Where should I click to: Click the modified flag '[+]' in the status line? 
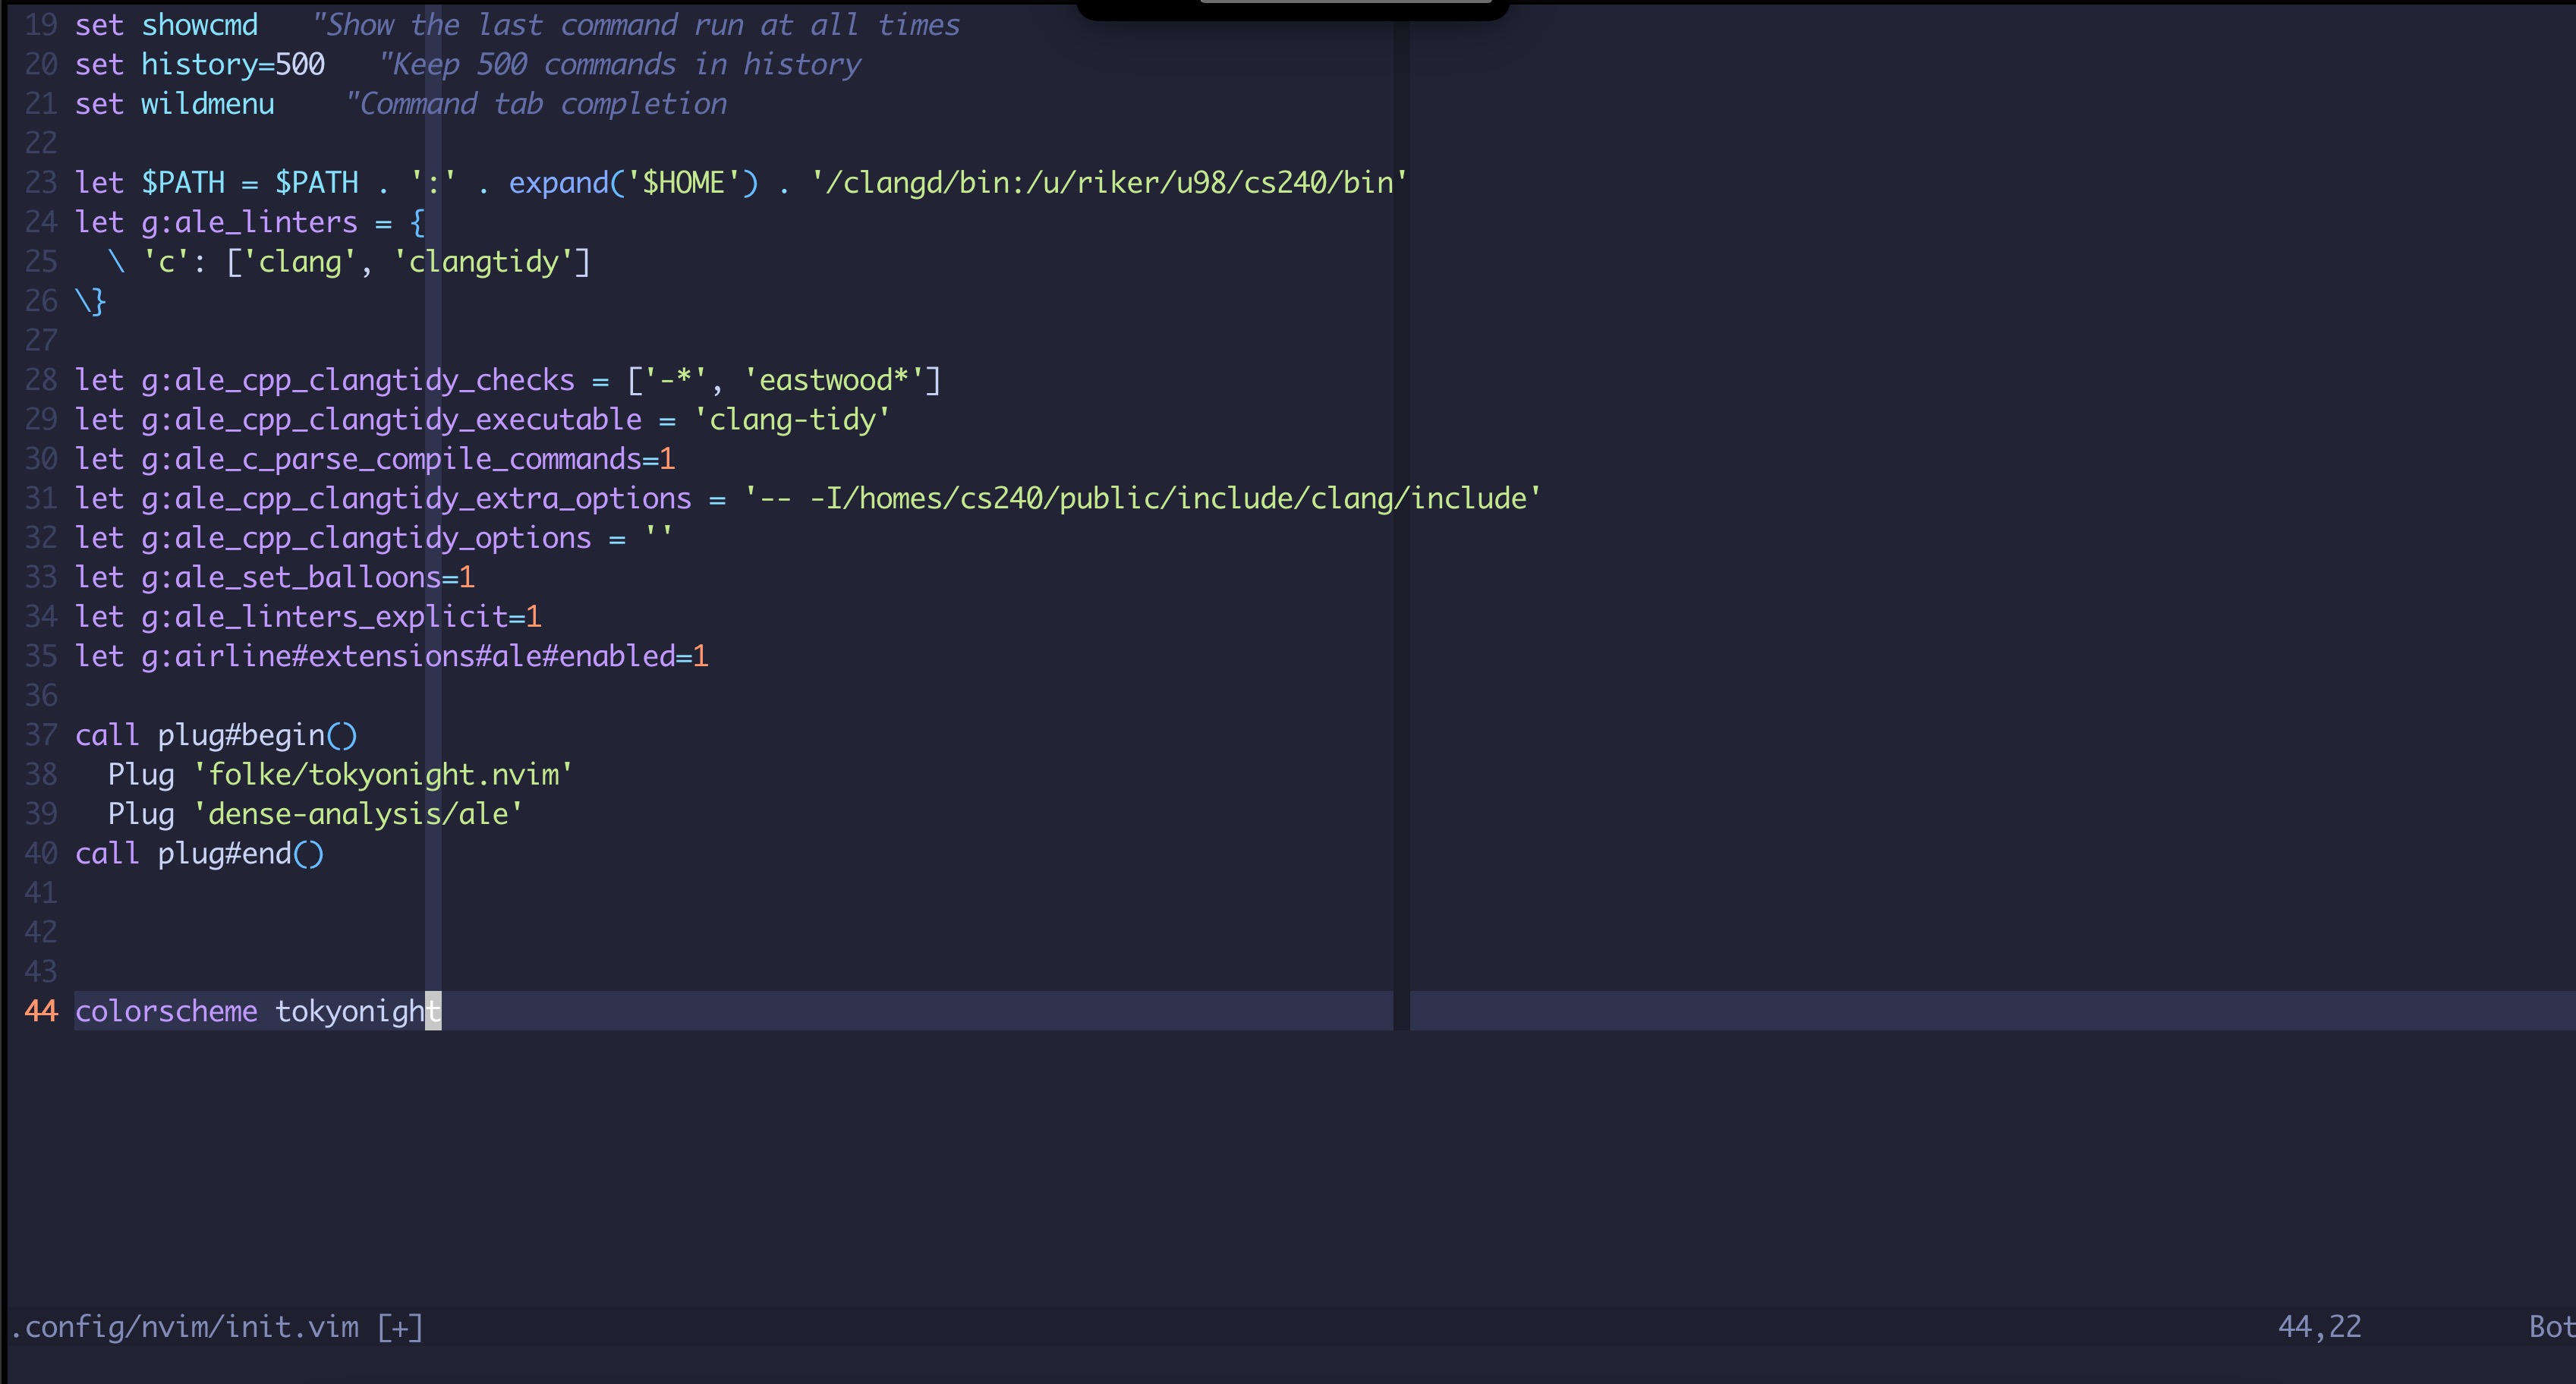pos(400,1327)
